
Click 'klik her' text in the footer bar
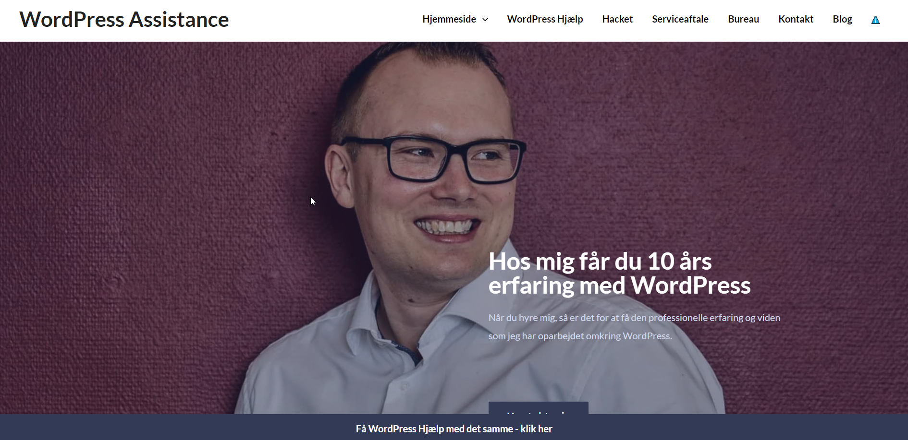coord(536,429)
